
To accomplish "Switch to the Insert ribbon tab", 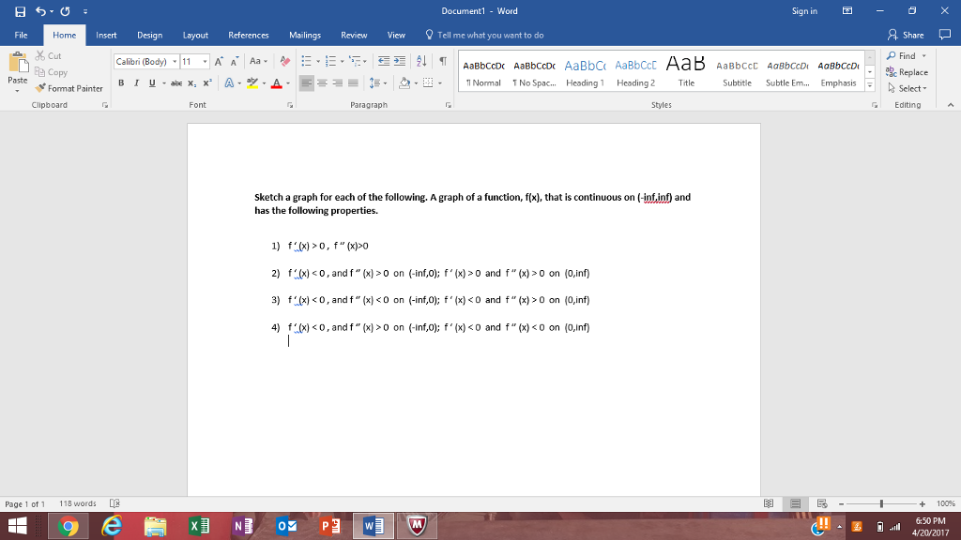I will (x=106, y=35).
